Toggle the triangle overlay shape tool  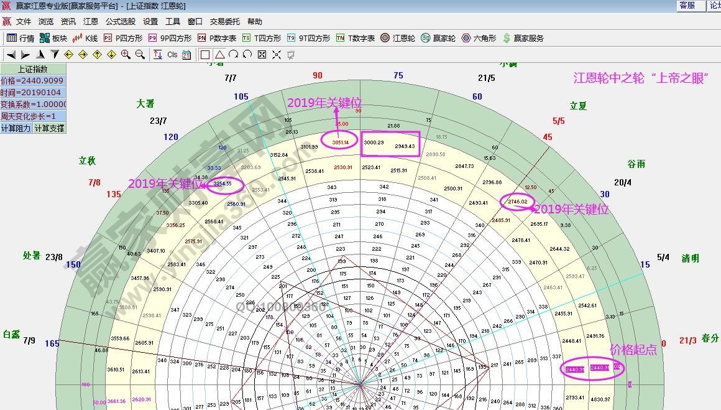[x=221, y=54]
